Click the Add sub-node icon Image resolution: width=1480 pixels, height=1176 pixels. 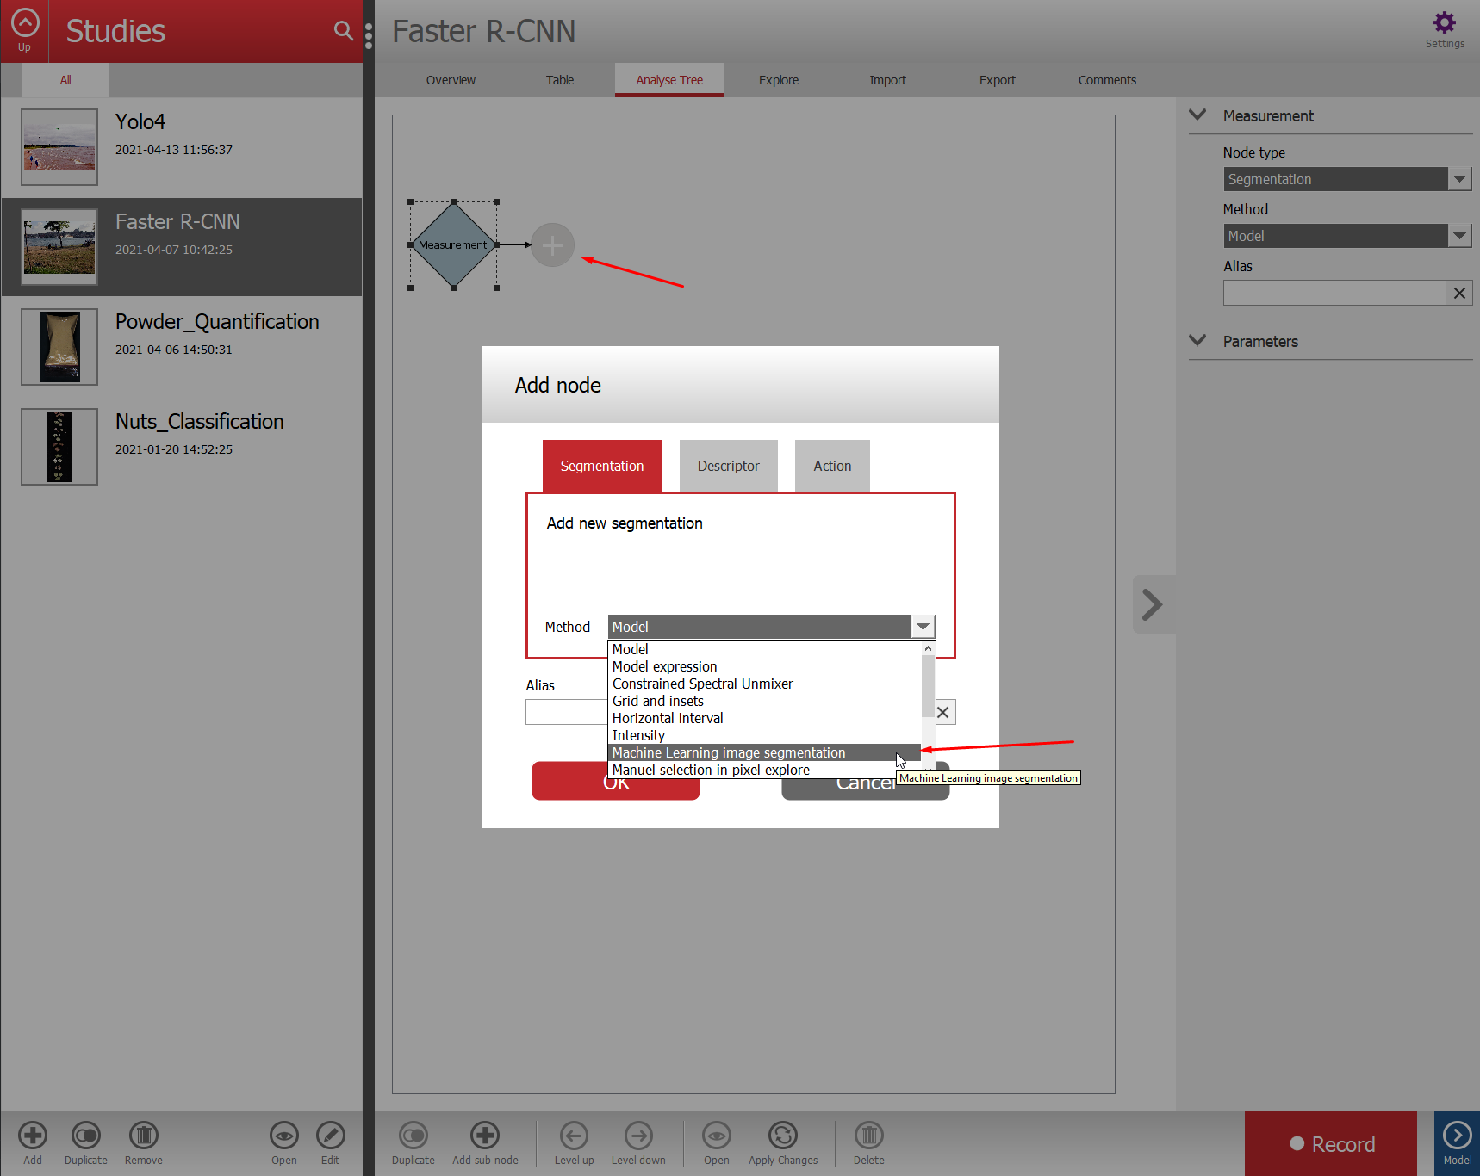point(485,1136)
